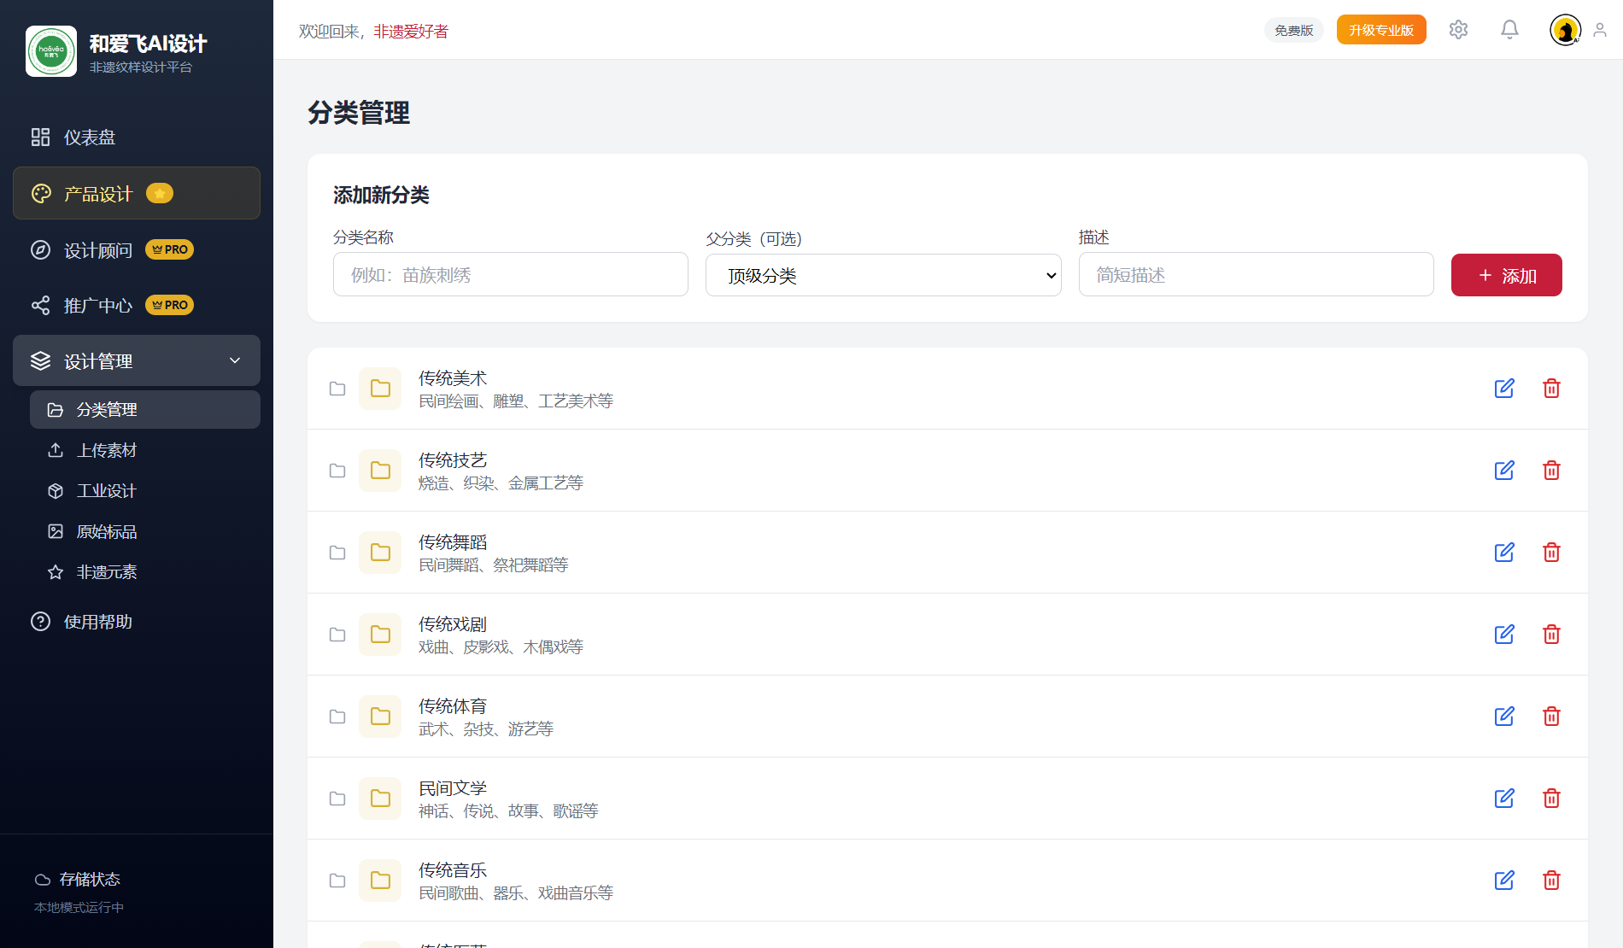This screenshot has width=1623, height=948.
Task: Click the 传统体育 category name
Action: (x=453, y=705)
